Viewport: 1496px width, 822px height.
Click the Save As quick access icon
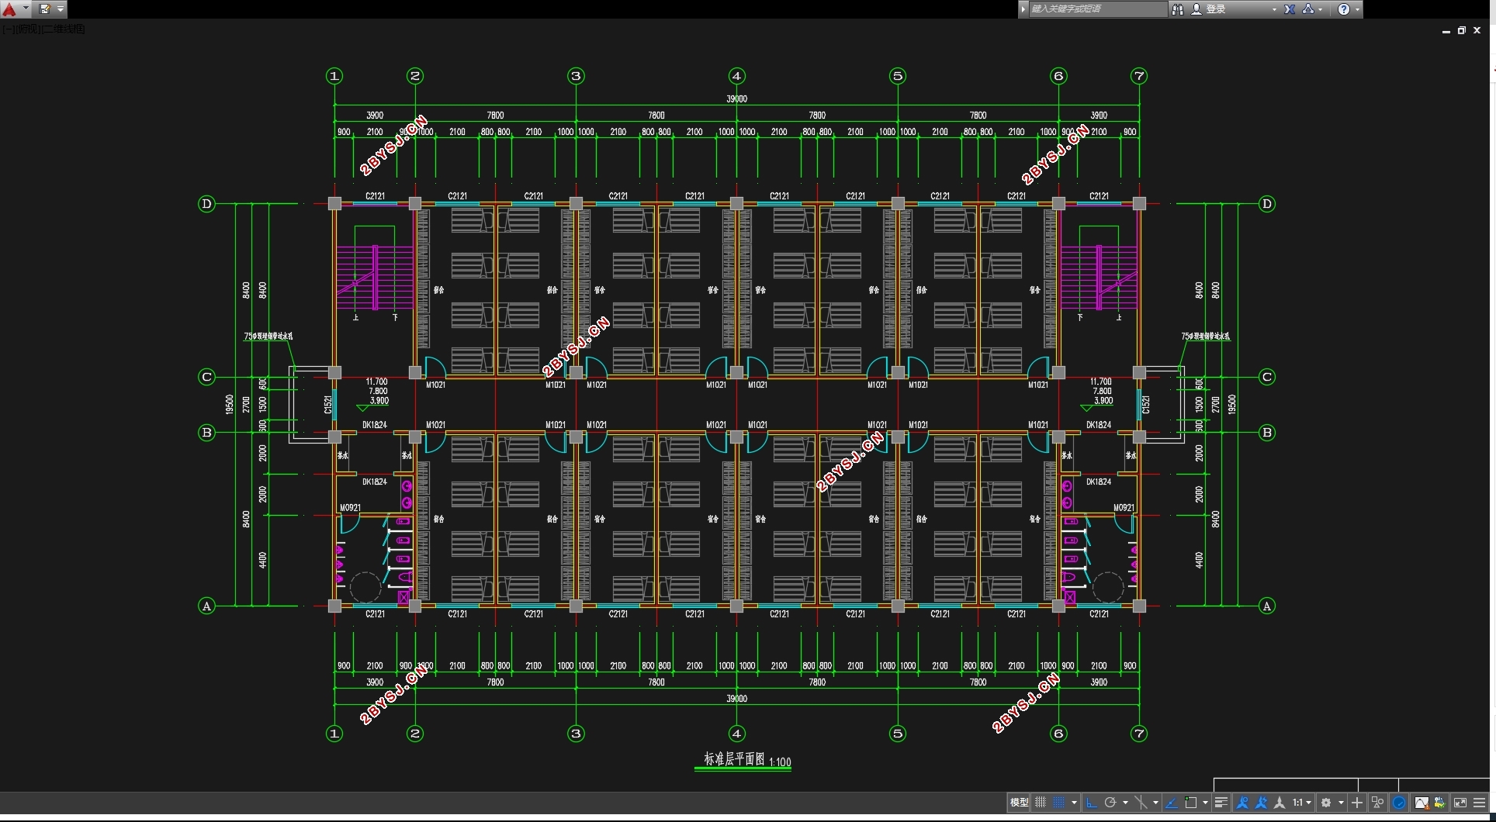pyautogui.click(x=44, y=9)
